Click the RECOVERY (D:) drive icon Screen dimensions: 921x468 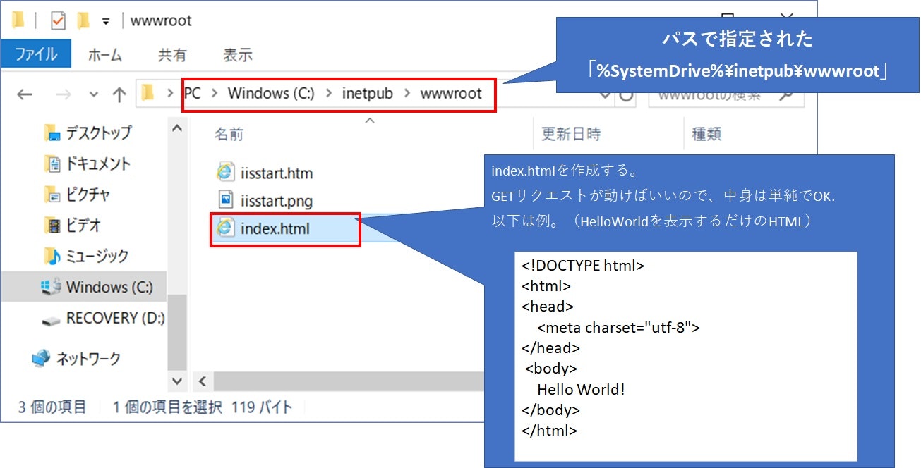tap(51, 319)
